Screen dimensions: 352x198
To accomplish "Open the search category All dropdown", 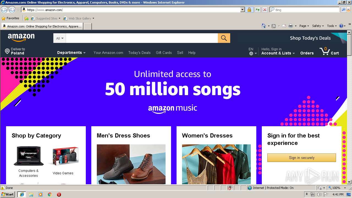I will (x=60, y=38).
